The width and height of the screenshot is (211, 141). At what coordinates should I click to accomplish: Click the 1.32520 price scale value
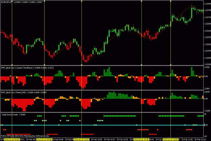coord(208,44)
